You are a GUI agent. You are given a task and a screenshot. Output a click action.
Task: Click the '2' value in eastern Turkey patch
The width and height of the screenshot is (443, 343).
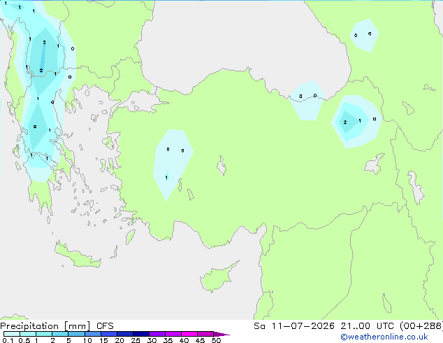point(345,122)
